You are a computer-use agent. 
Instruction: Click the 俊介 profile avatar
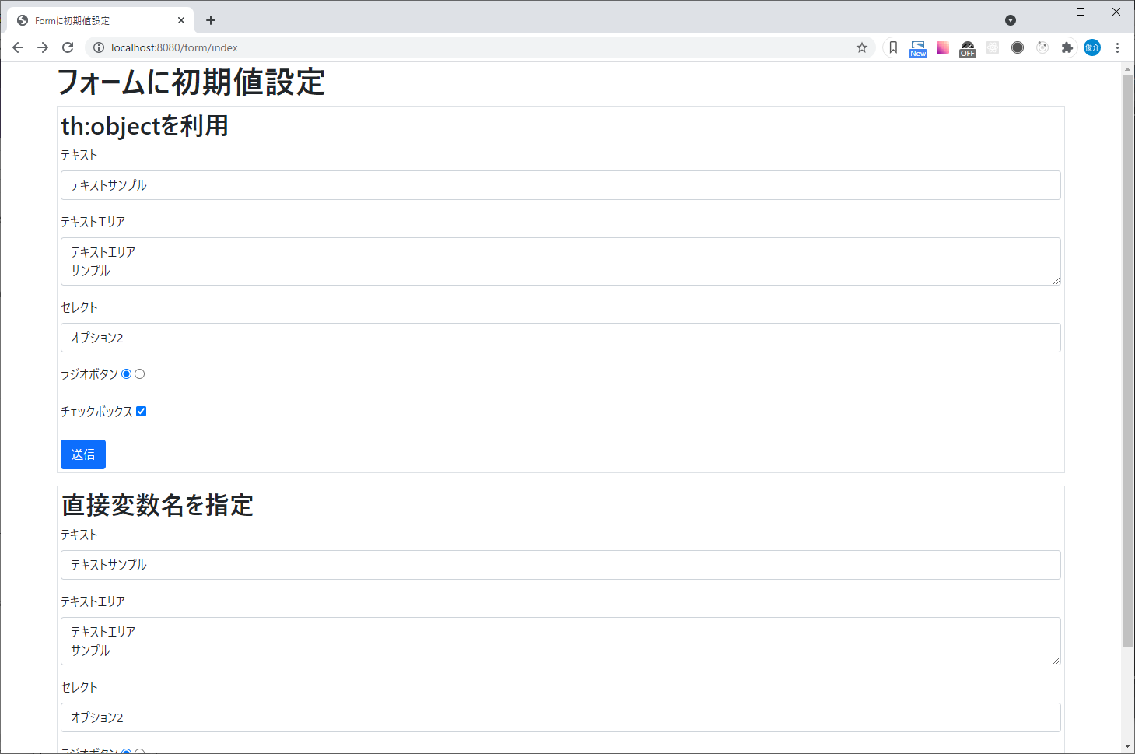click(1091, 47)
